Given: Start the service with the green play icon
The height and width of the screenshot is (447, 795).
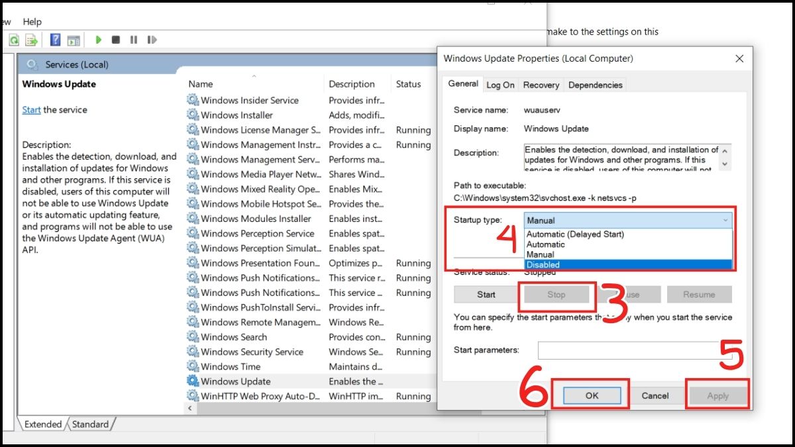Looking at the screenshot, I should coord(99,40).
